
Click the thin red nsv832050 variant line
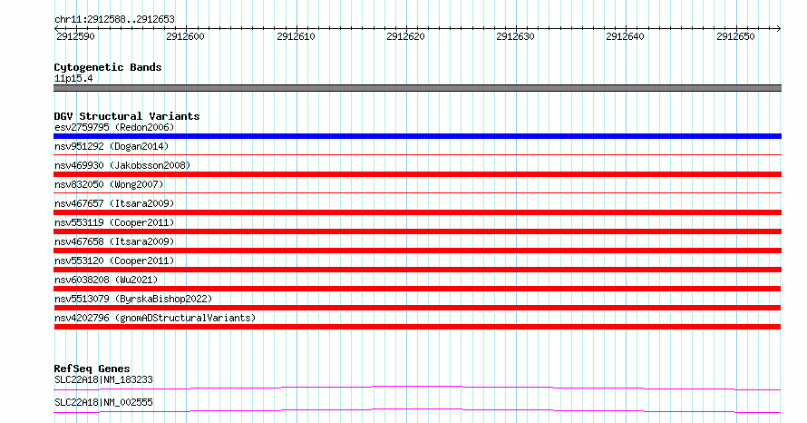click(x=417, y=192)
